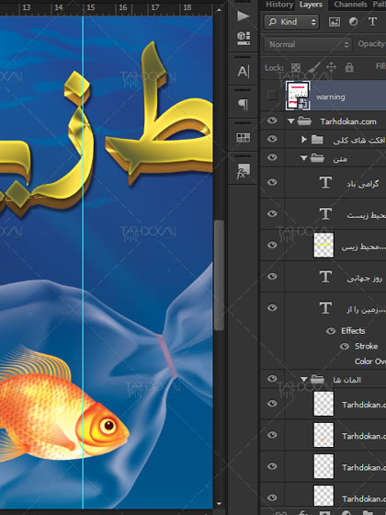Viewport: 386px width, 515px height.
Task: Click the محیط زیس raster layer thumbnail
Action: (x=324, y=245)
